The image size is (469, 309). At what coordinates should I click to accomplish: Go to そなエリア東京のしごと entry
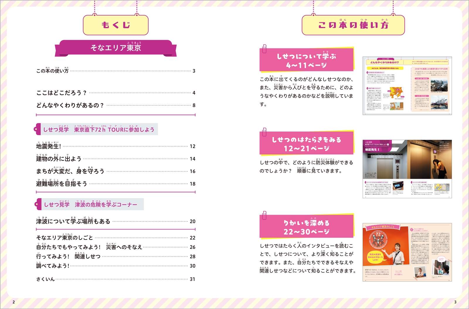click(x=64, y=238)
